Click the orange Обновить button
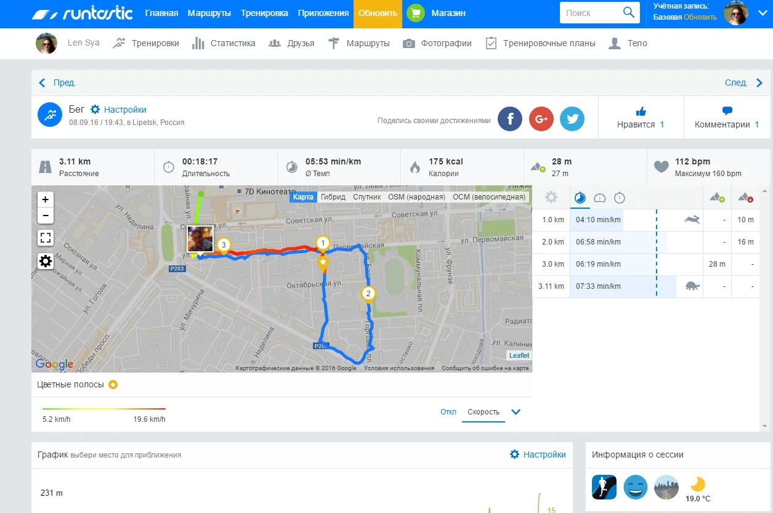Screen dimensions: 773x513 [378, 14]
